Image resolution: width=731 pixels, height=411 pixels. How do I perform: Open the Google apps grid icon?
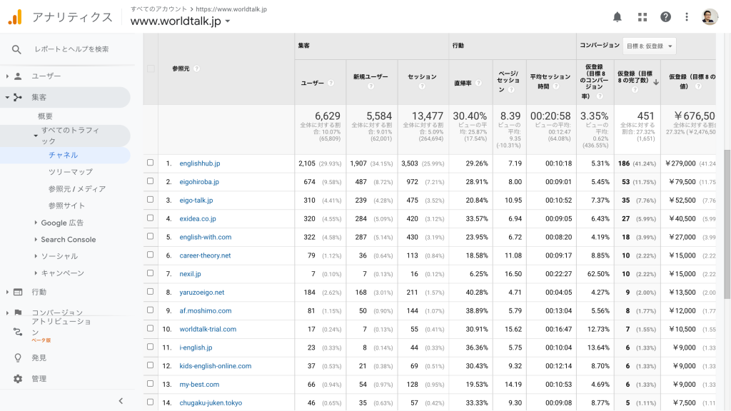(x=642, y=16)
